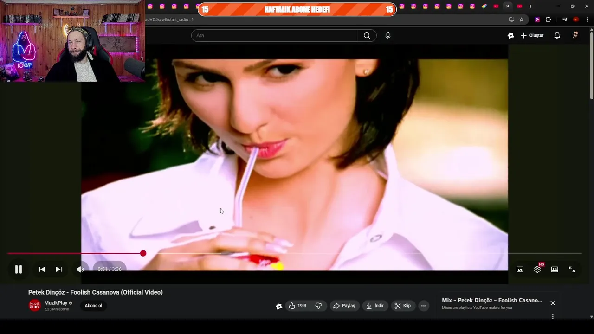Open the Chrome profile avatar
The image size is (594, 334).
576,19
